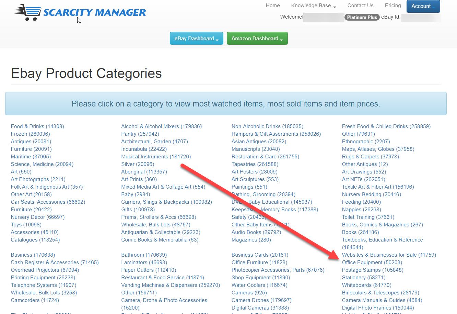This screenshot has height=314, width=457.
Task: Open Fresh Food & Chilled Drinks
Action: pyautogui.click(x=386, y=126)
